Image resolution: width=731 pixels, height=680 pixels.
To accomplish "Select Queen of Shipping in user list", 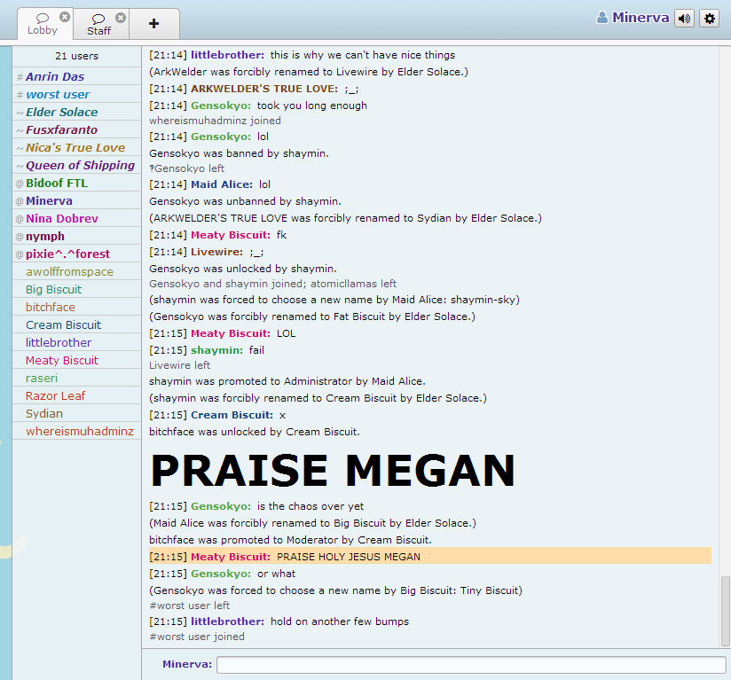I will pos(77,165).
